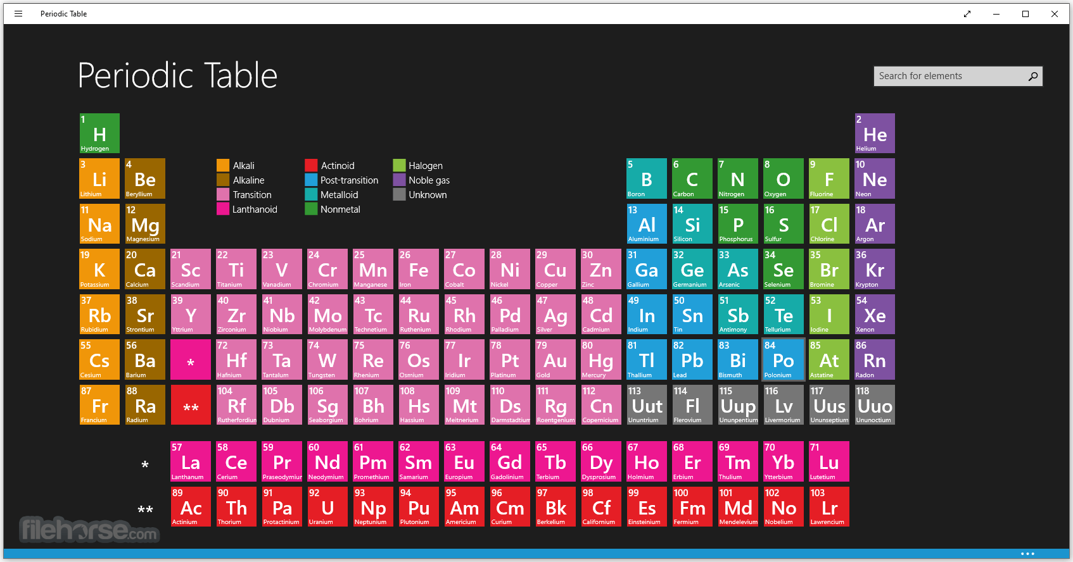Click the Alkali legend orange swatch
The image size is (1073, 562).
pos(223,165)
